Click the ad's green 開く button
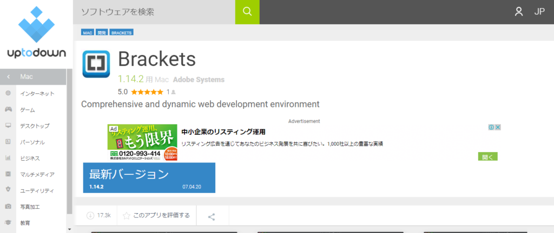Image resolution: width=554 pixels, height=233 pixels. pyautogui.click(x=488, y=156)
